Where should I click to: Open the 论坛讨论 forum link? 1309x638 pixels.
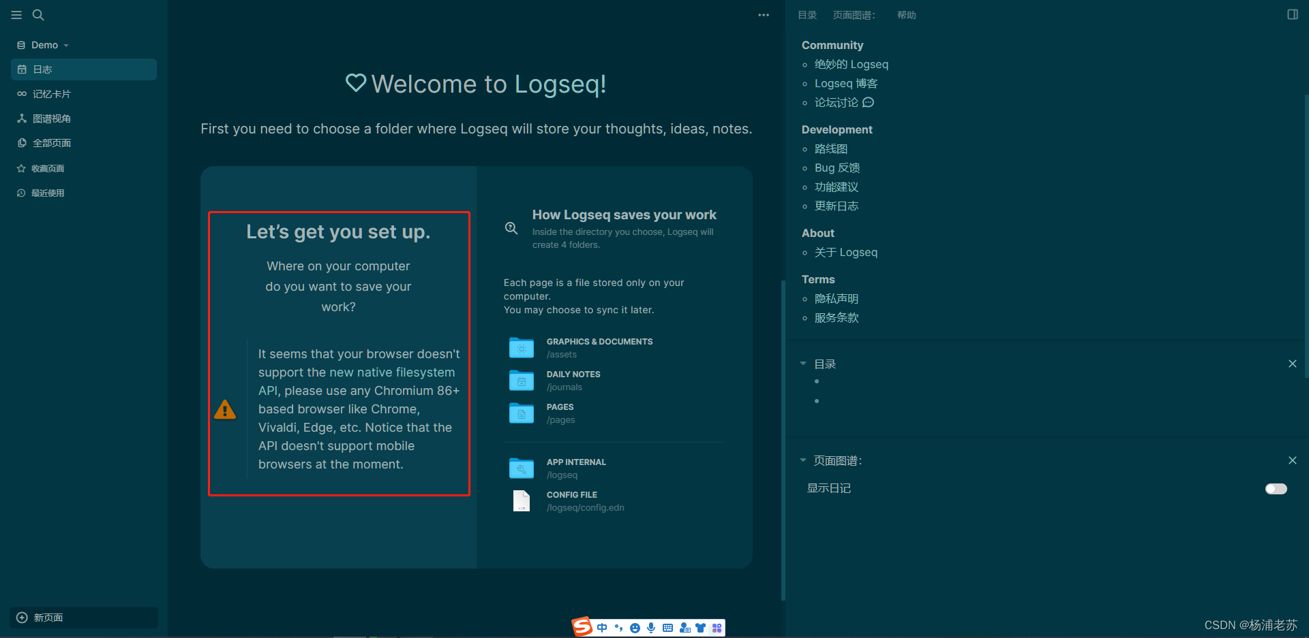[x=844, y=102]
